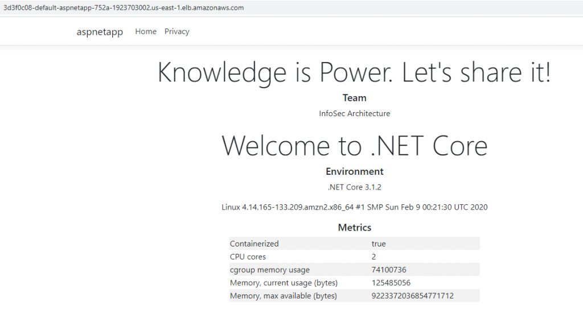
Task: Click the "InfoSec Architecture" text
Action: click(354, 113)
